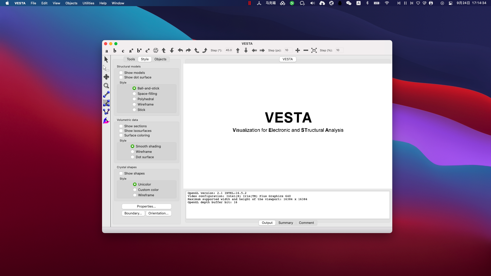Click the fit-to-screen zoom icon
491x276 pixels.
point(314,50)
